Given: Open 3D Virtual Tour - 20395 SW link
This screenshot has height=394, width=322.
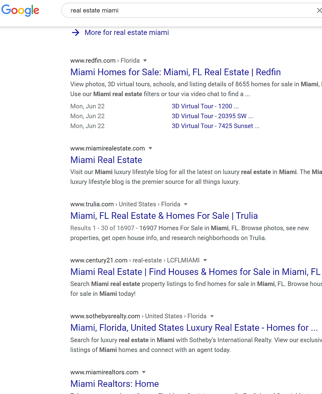Looking at the screenshot, I should click(x=212, y=116).
